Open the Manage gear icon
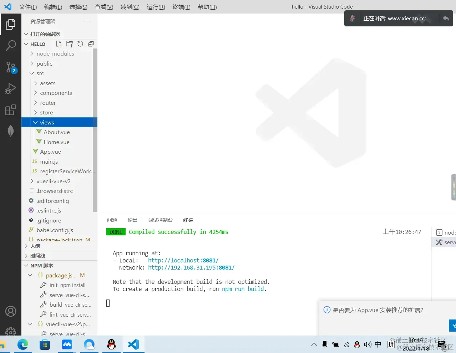This screenshot has width=456, height=353. pos(11,331)
